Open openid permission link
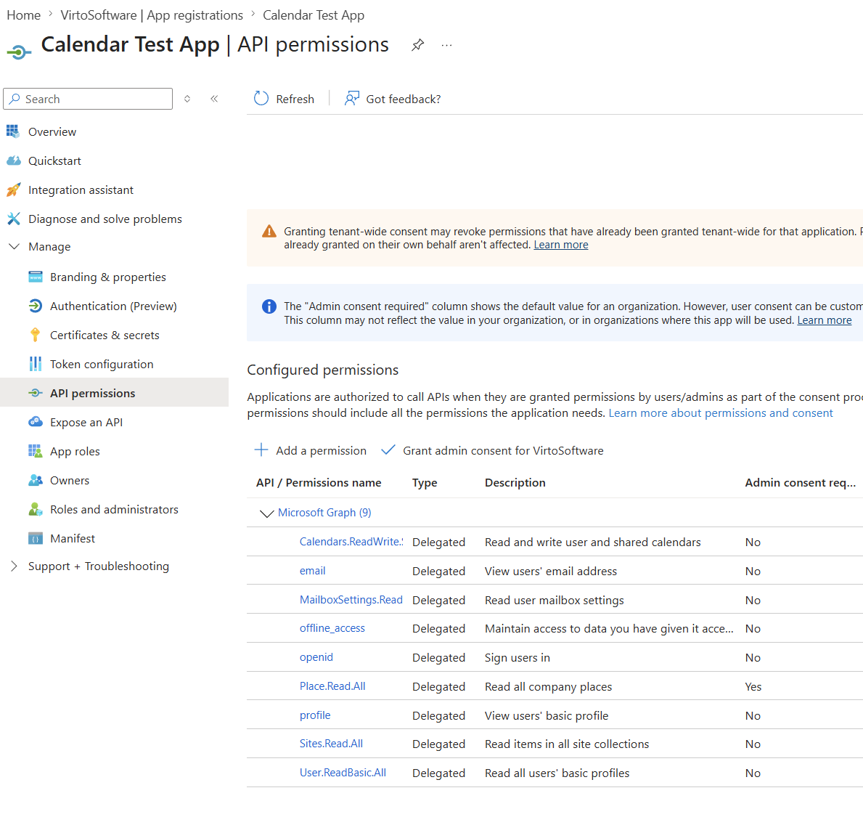The image size is (863, 817). tap(316, 657)
